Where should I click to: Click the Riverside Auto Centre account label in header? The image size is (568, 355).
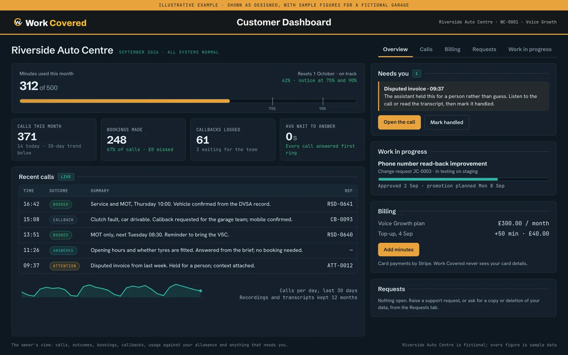pyautogui.click(x=466, y=22)
